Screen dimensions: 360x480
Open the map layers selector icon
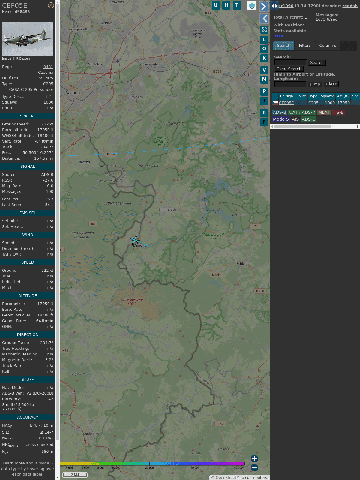click(252, 6)
